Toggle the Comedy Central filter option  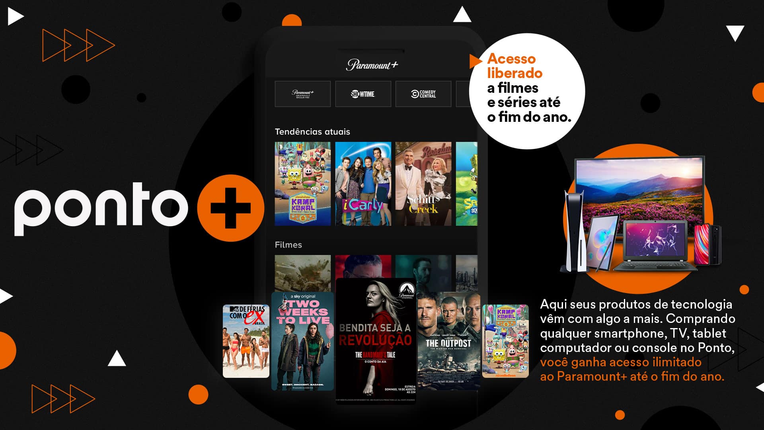click(423, 94)
